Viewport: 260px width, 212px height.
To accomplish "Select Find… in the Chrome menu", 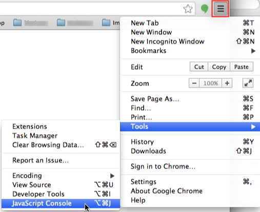I will [190, 108].
